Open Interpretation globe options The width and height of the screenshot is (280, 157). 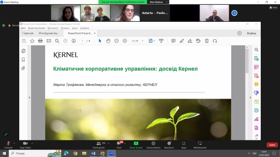(x=154, y=145)
